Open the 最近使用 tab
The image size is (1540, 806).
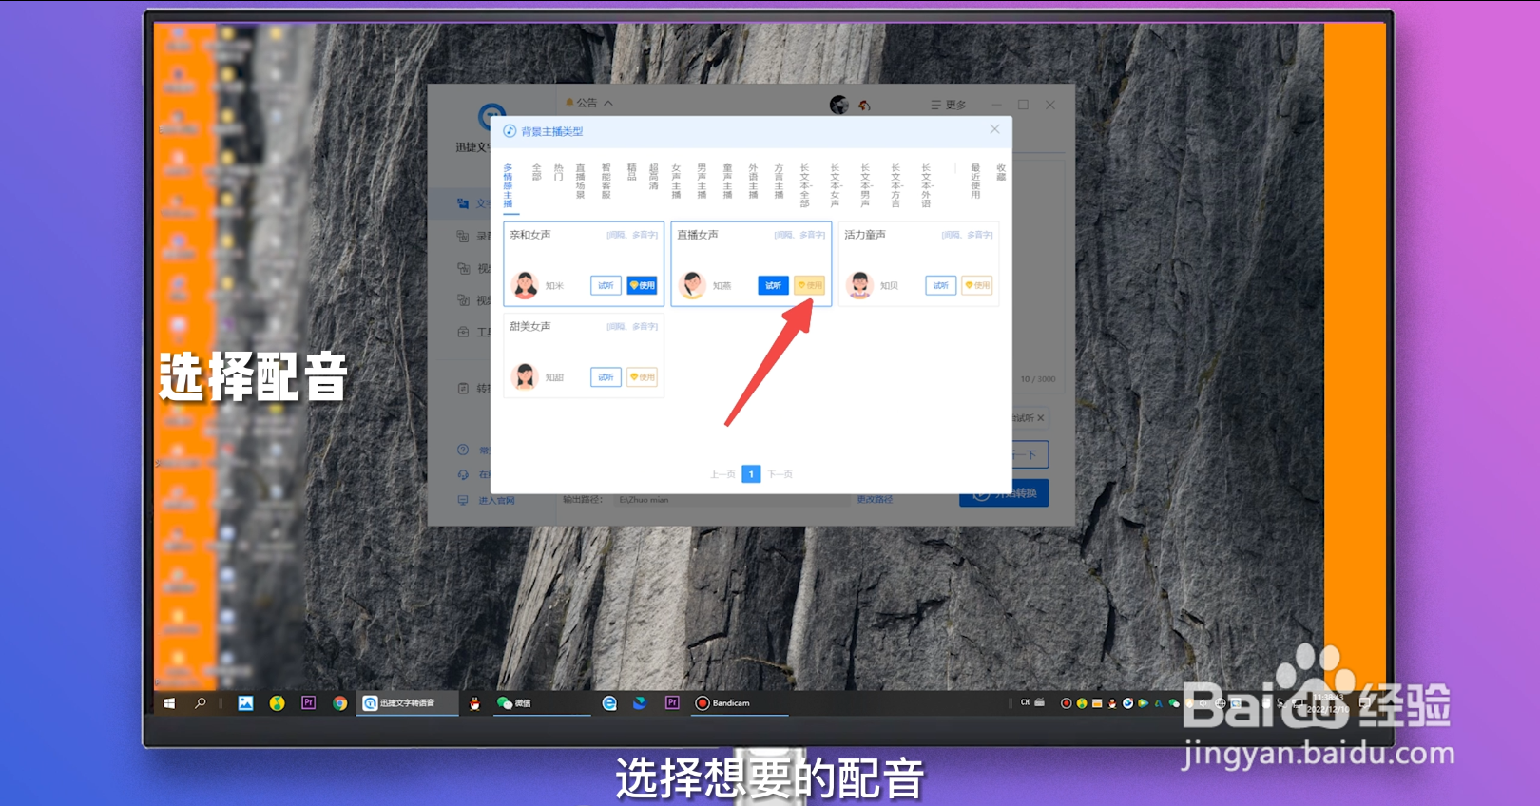point(975,181)
